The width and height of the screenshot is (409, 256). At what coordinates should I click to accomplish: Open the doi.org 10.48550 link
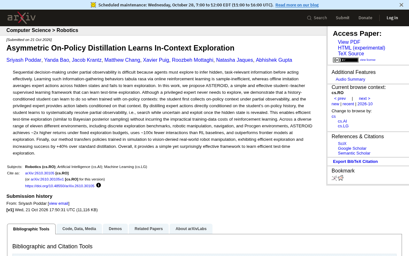pyautogui.click(x=60, y=186)
